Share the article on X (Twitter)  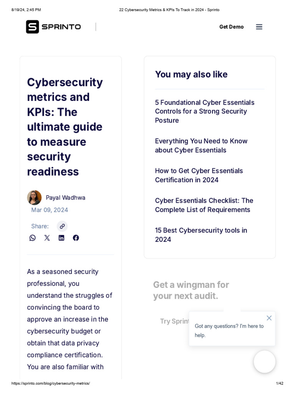(47, 238)
